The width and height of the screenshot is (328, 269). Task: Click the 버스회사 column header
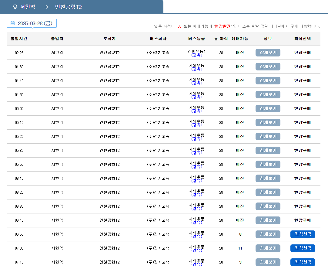[x=158, y=39]
